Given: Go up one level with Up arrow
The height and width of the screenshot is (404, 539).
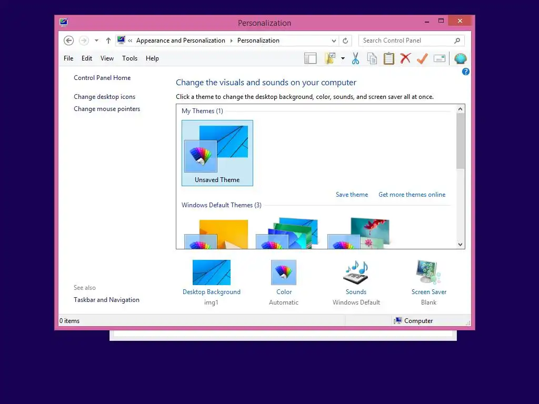Looking at the screenshot, I should point(108,41).
